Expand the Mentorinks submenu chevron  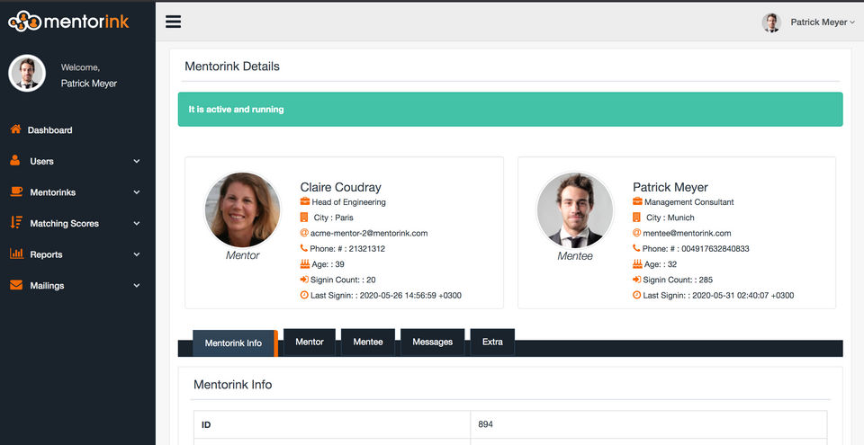137,192
